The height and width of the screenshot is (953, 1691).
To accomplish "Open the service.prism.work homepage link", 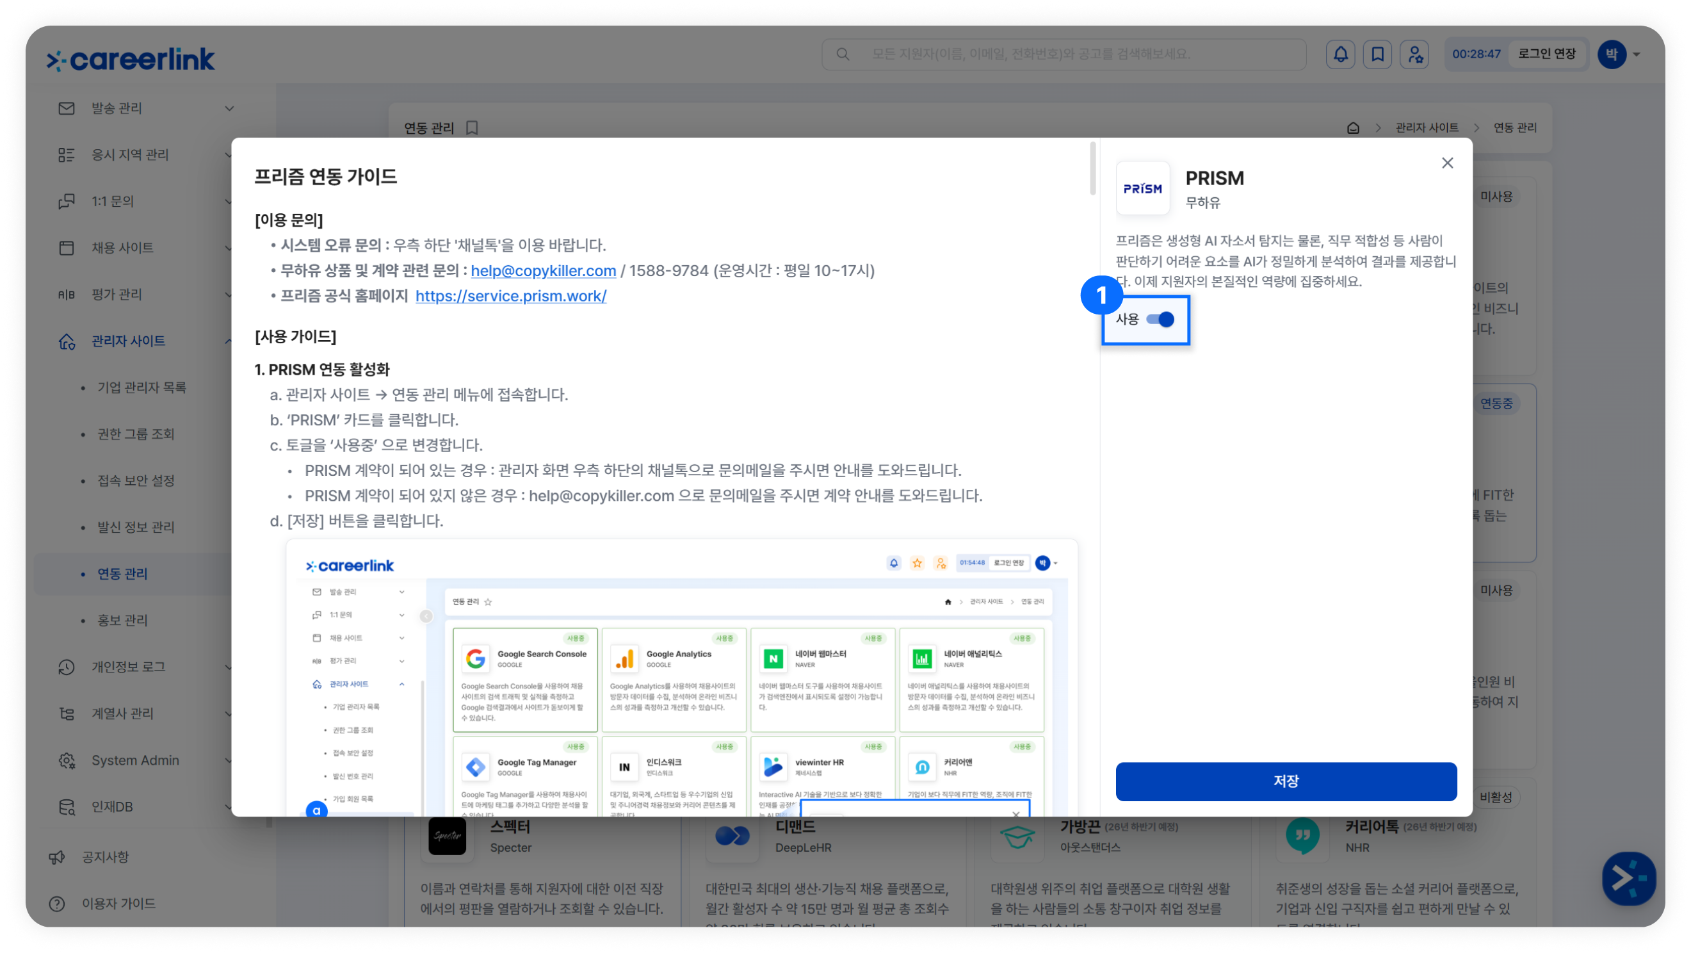I will pyautogui.click(x=511, y=297).
